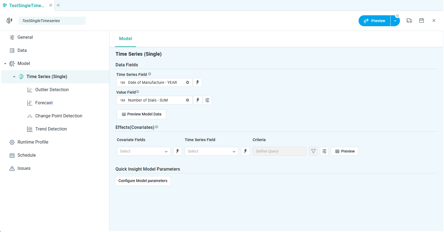Open settings sliders icon beside Value Field

(207, 100)
